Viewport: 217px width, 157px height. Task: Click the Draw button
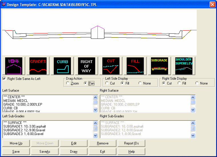point(74,152)
